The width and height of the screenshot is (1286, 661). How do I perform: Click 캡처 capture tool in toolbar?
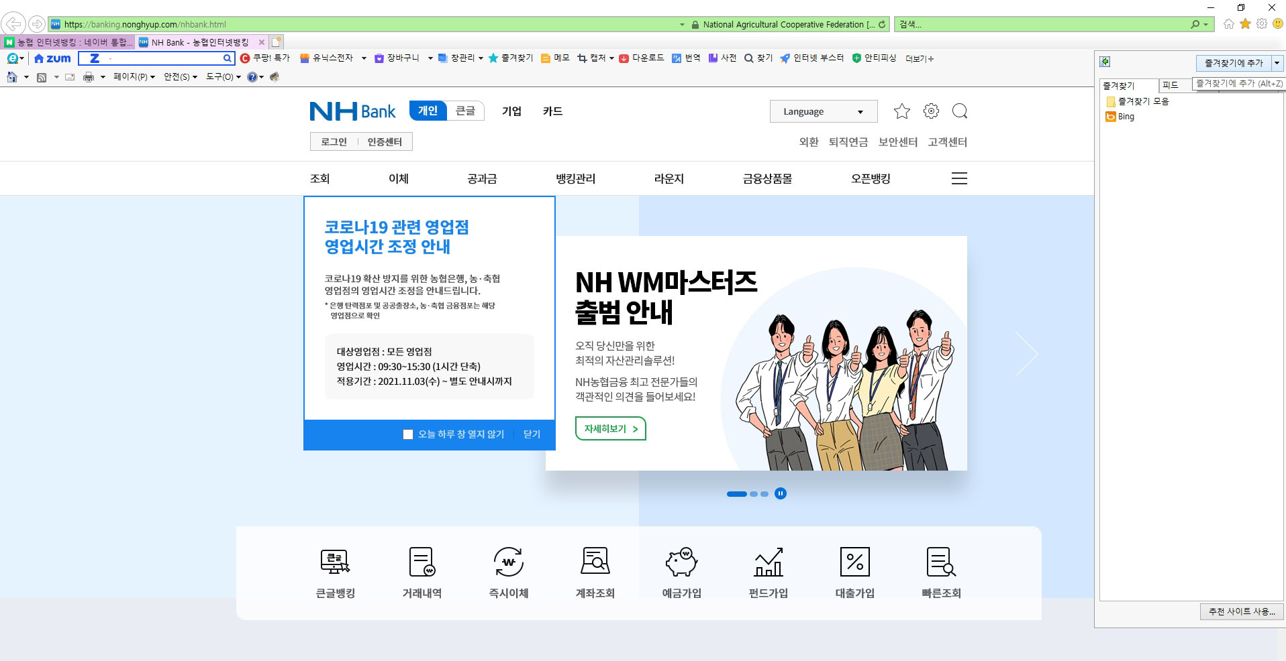pos(592,58)
